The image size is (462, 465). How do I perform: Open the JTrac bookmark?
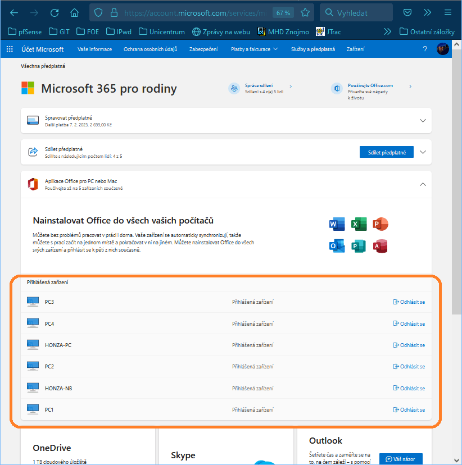pos(328,32)
